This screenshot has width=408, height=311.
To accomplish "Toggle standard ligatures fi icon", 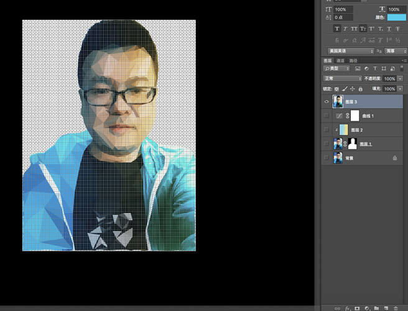I will point(337,40).
